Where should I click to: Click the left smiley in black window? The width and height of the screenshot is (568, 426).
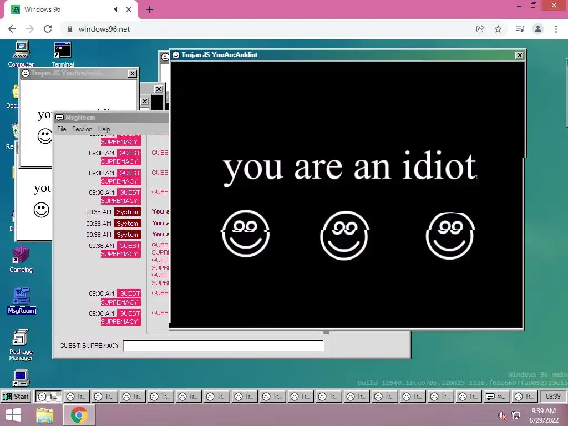246,234
